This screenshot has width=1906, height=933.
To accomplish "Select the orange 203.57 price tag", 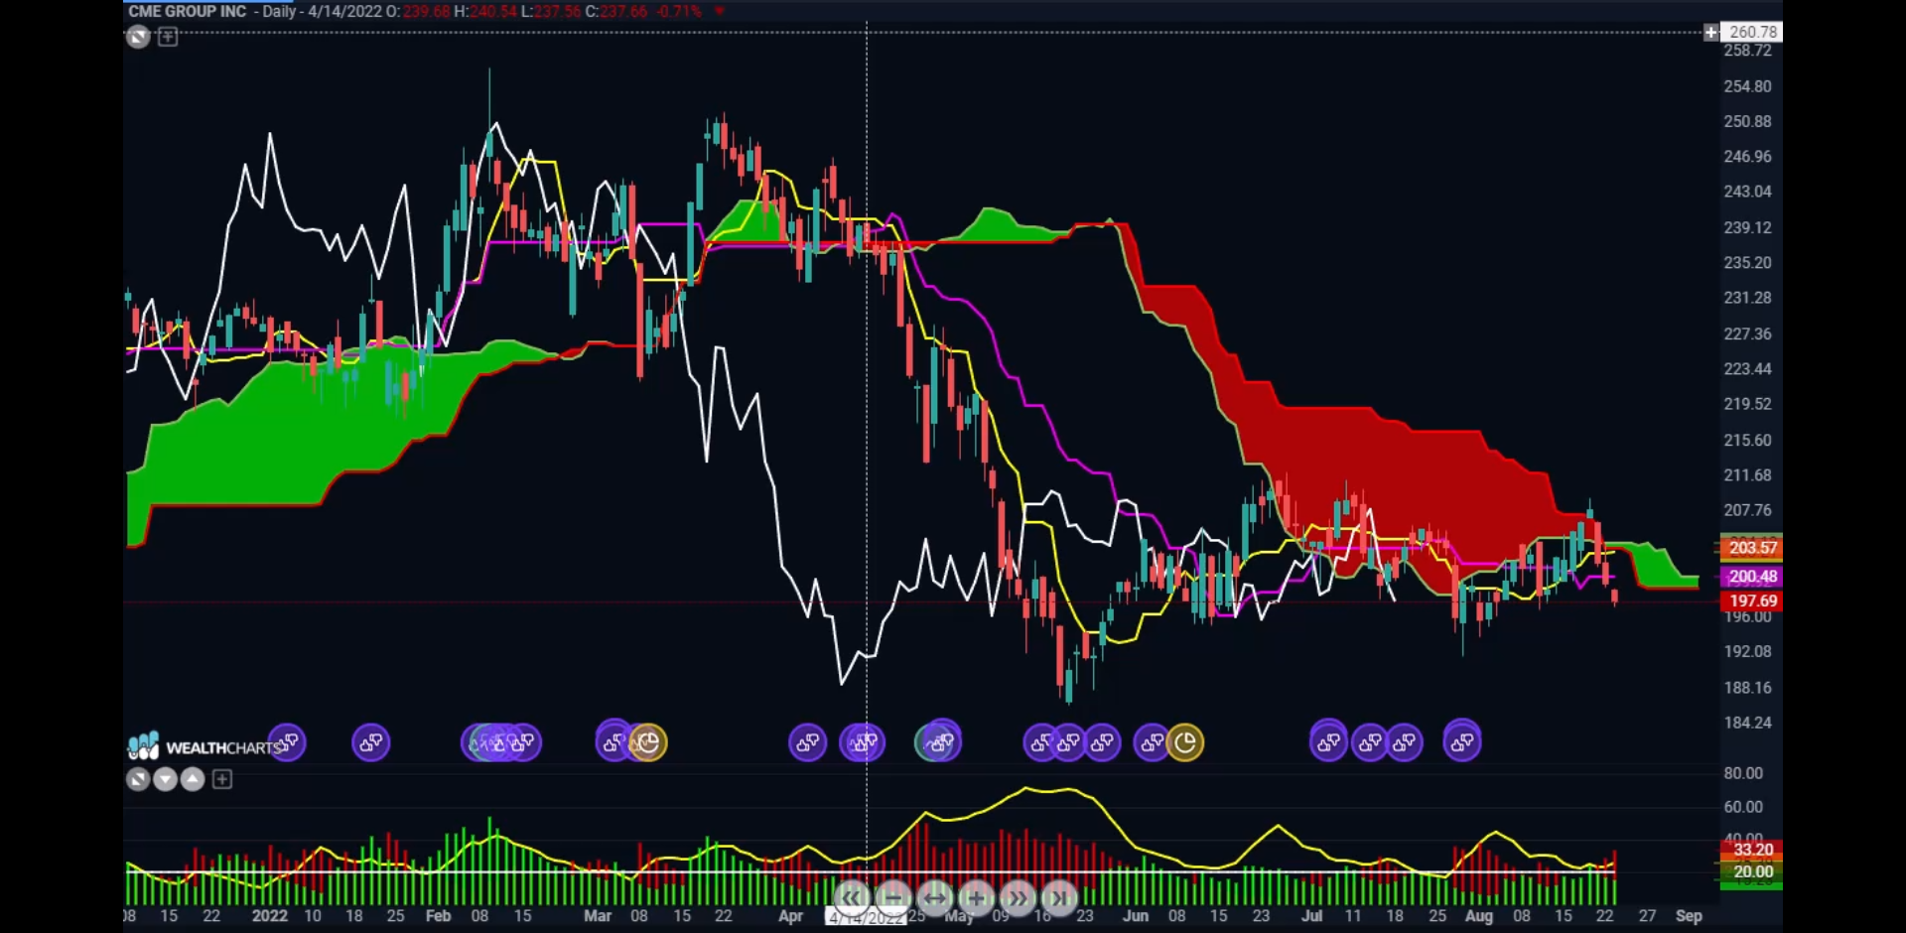I will (x=1752, y=548).
